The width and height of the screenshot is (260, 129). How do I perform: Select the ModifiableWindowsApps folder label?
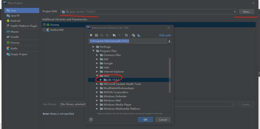[x=119, y=88]
